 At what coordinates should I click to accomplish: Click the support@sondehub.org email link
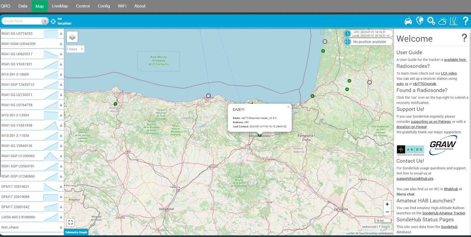(414, 178)
